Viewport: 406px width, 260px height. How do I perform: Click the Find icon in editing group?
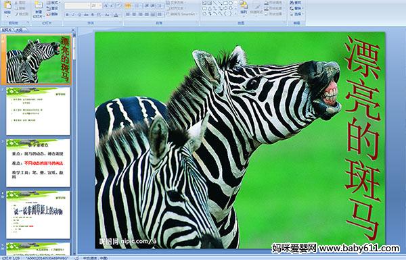tap(296, 3)
